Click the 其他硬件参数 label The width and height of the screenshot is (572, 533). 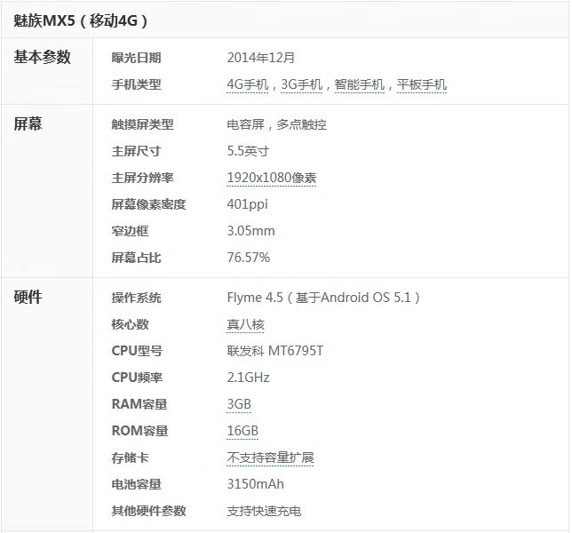(148, 511)
